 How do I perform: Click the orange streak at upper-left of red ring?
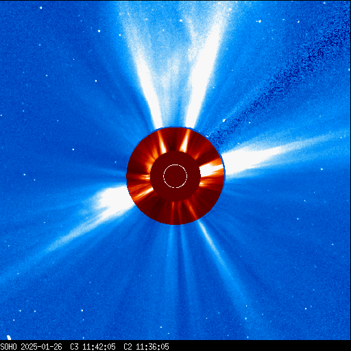(162, 142)
